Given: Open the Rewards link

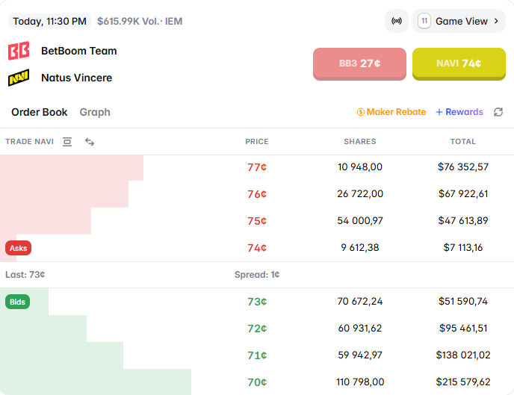Looking at the screenshot, I should [x=459, y=112].
